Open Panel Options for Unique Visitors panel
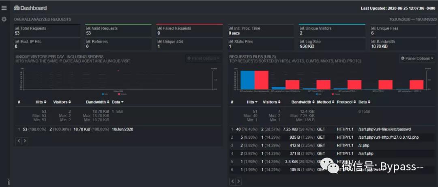This screenshot has width=438, height=187. (203, 58)
